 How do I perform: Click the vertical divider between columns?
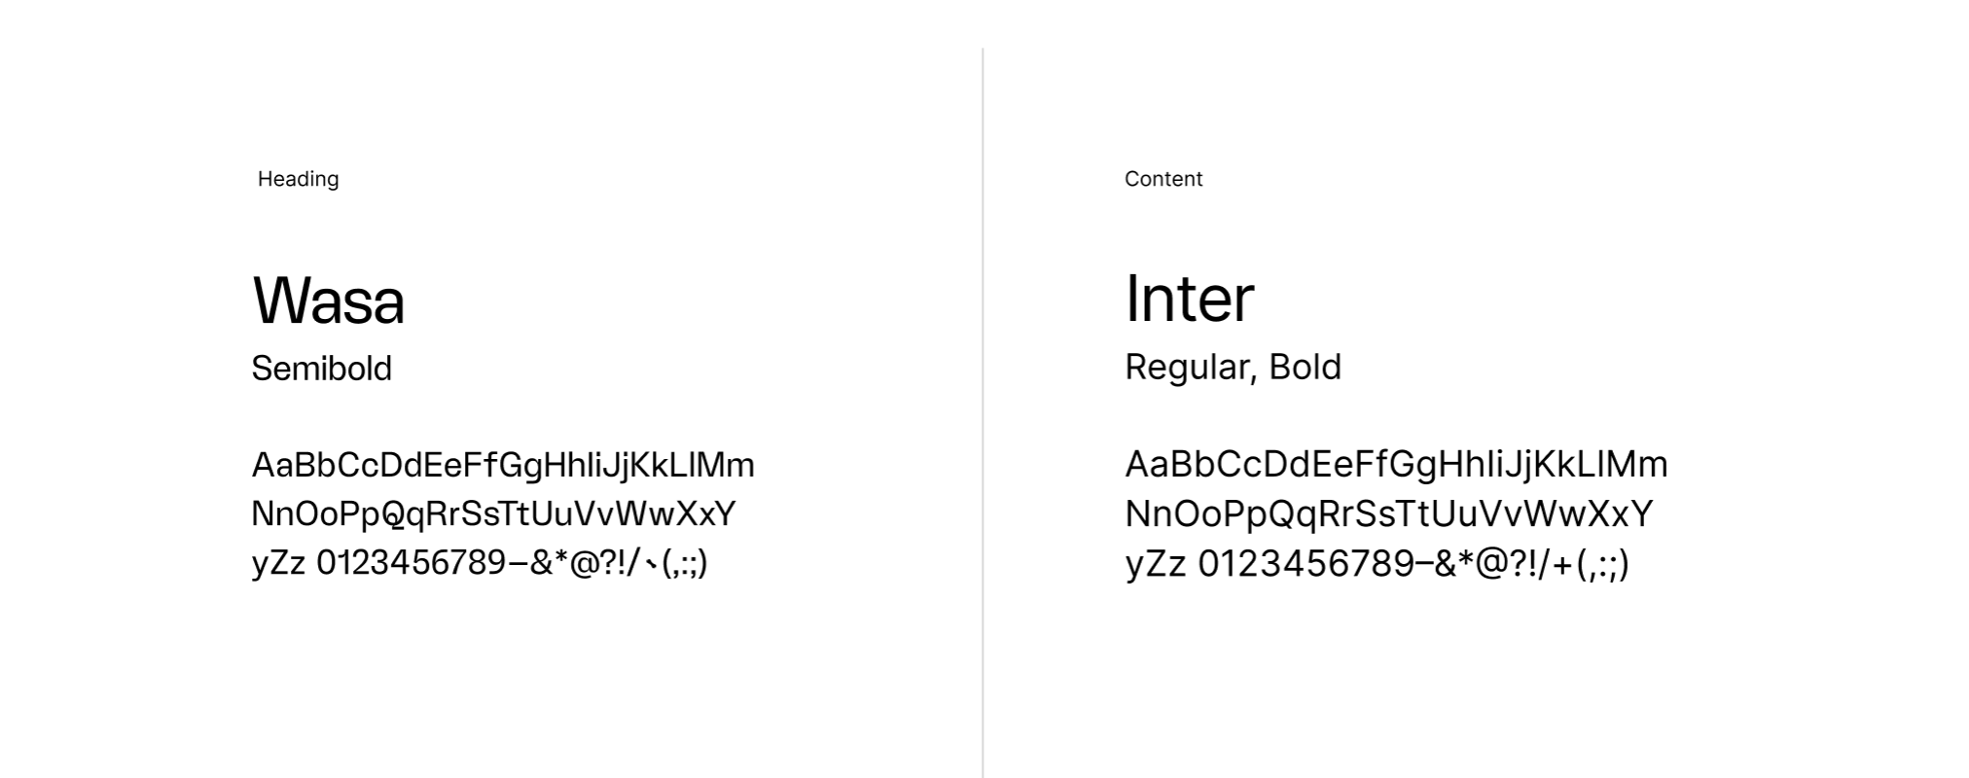(x=983, y=412)
